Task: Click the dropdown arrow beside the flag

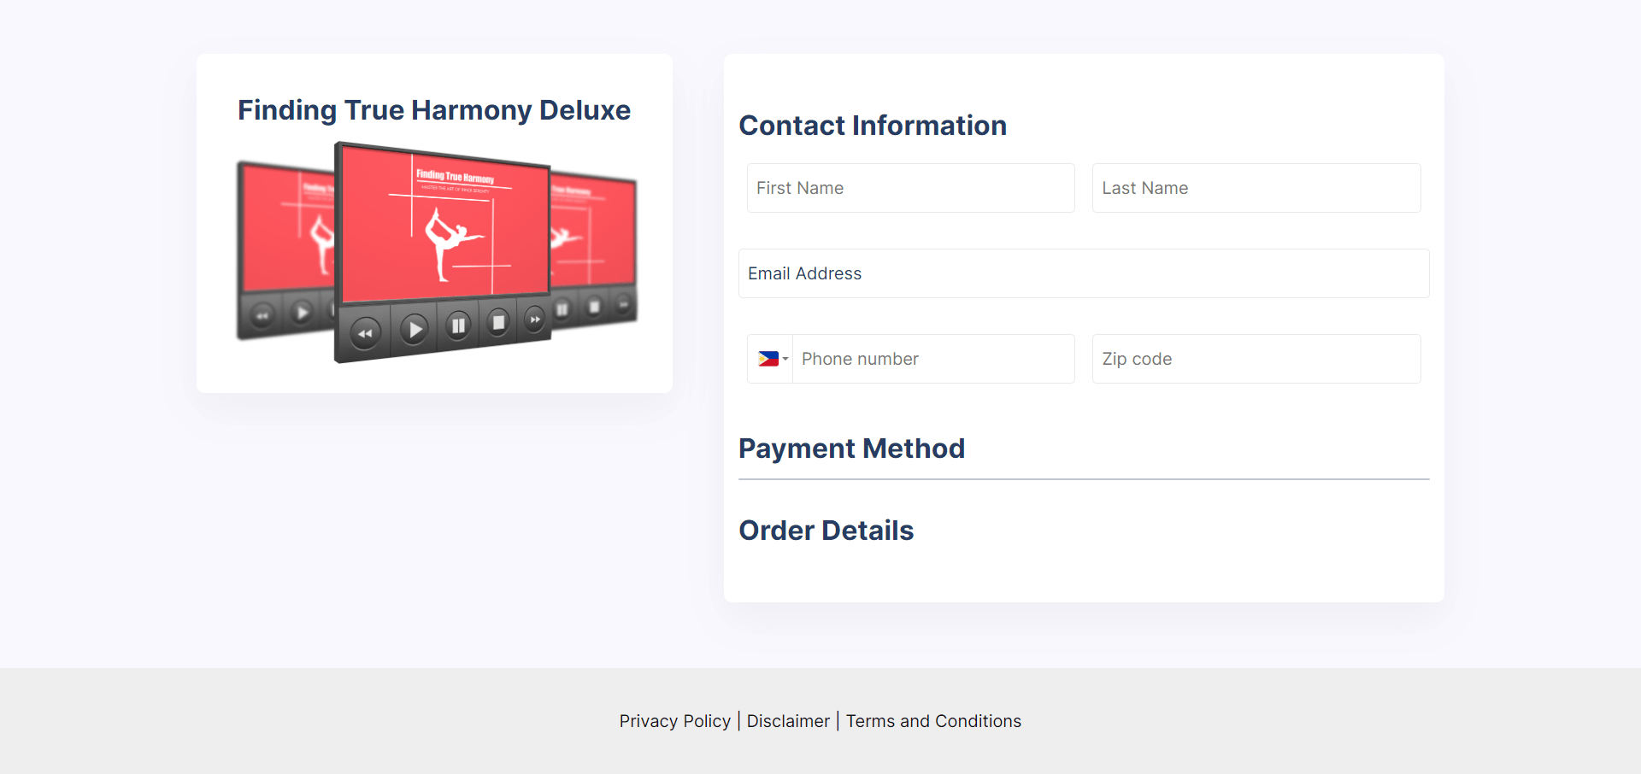Action: pos(785,359)
